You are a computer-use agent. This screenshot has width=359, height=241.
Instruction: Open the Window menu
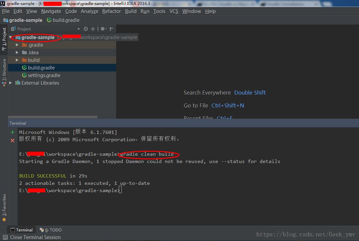pos(192,11)
